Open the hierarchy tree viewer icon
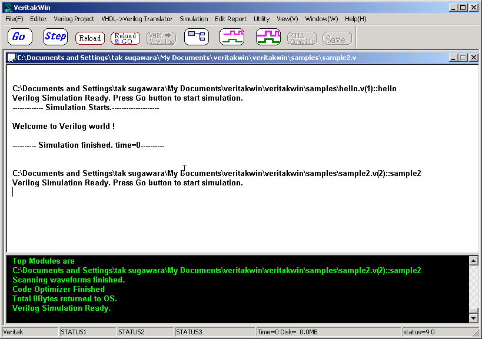This screenshot has width=482, height=339. 197,37
